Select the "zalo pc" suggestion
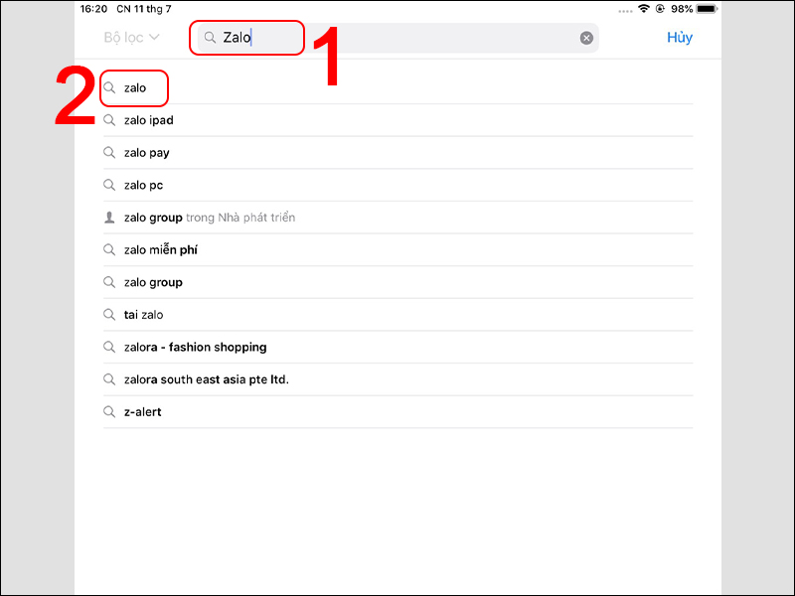Screen dimensions: 795x596 pos(398,185)
